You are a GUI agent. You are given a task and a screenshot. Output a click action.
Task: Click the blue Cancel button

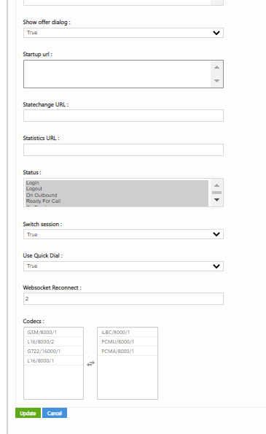click(x=55, y=413)
